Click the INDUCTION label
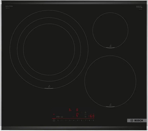Viewport: 148px width, 131px height. coord(9,6)
